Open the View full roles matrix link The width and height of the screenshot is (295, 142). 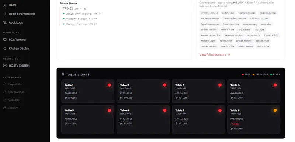click(215, 54)
